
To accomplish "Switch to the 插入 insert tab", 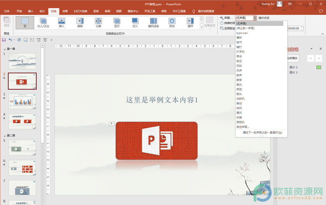I will (x=31, y=11).
